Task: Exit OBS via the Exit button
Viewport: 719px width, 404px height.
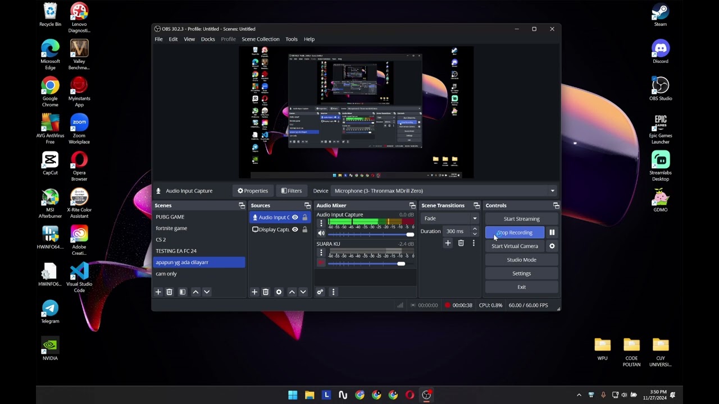Action: [x=521, y=287]
